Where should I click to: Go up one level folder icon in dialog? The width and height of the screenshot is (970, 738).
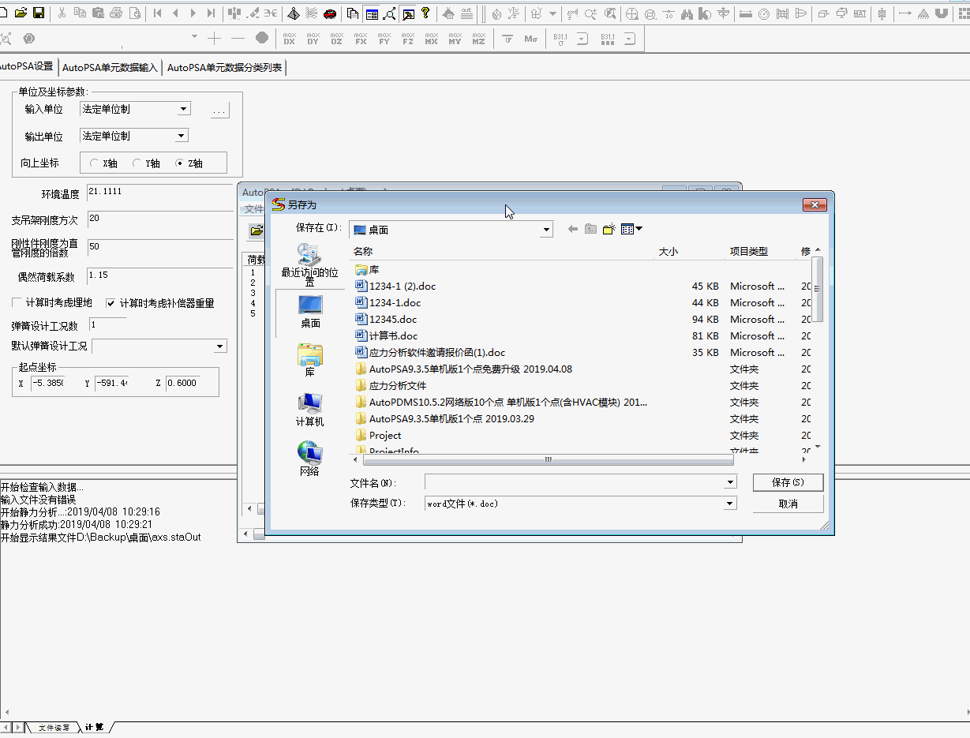590,229
